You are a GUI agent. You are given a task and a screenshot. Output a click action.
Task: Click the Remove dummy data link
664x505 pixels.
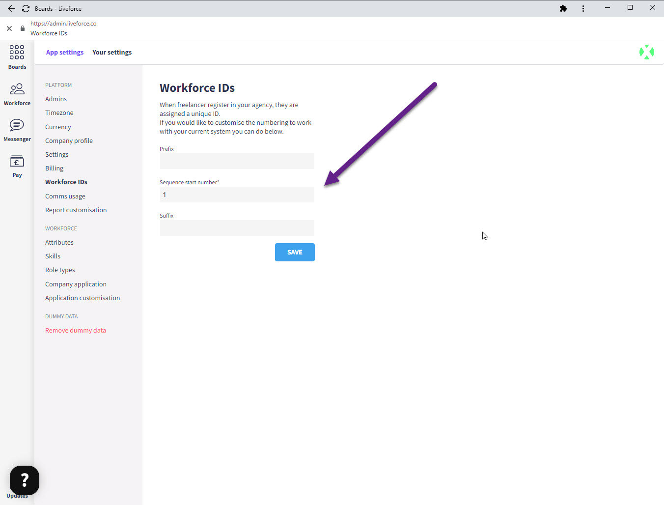(76, 331)
